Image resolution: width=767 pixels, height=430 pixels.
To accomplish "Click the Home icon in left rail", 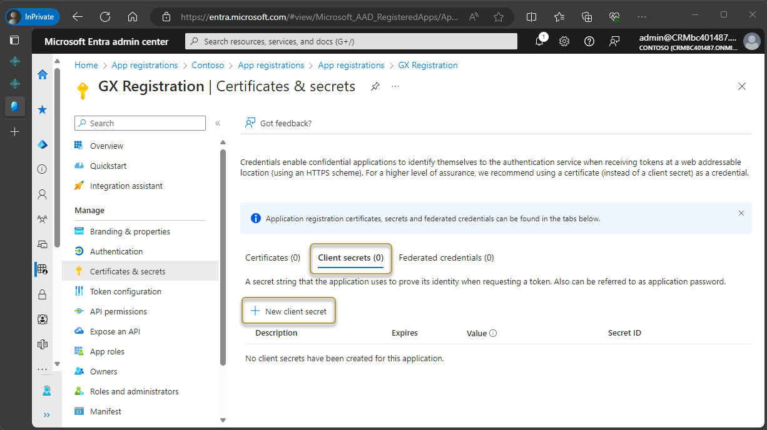I will (x=43, y=74).
